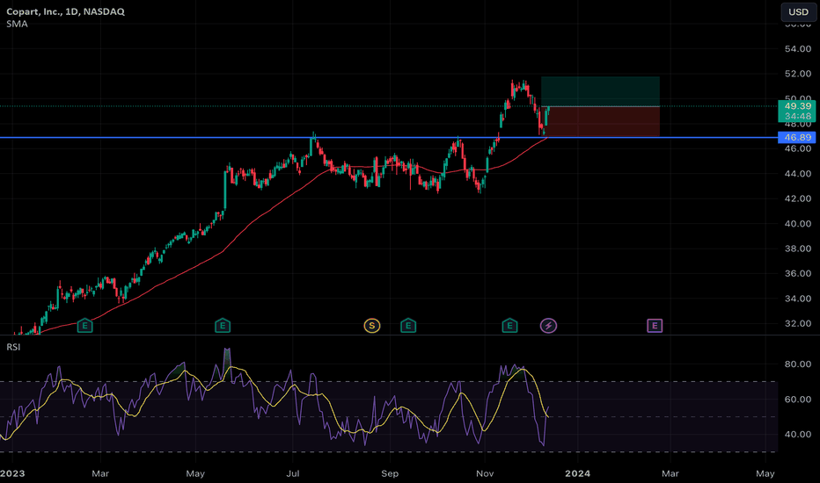Click the 2024 label on time axis
The height and width of the screenshot is (483, 820).
[577, 473]
